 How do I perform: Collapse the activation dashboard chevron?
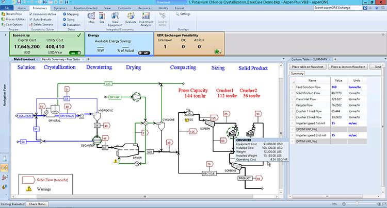pos(383,34)
